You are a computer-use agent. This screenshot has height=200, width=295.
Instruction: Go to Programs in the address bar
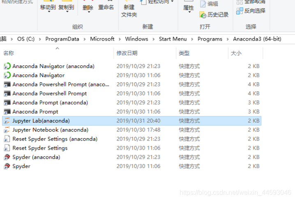pos(210,39)
